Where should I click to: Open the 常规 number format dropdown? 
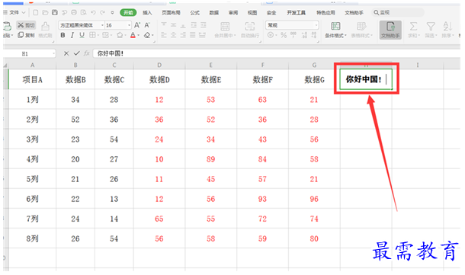[316, 25]
